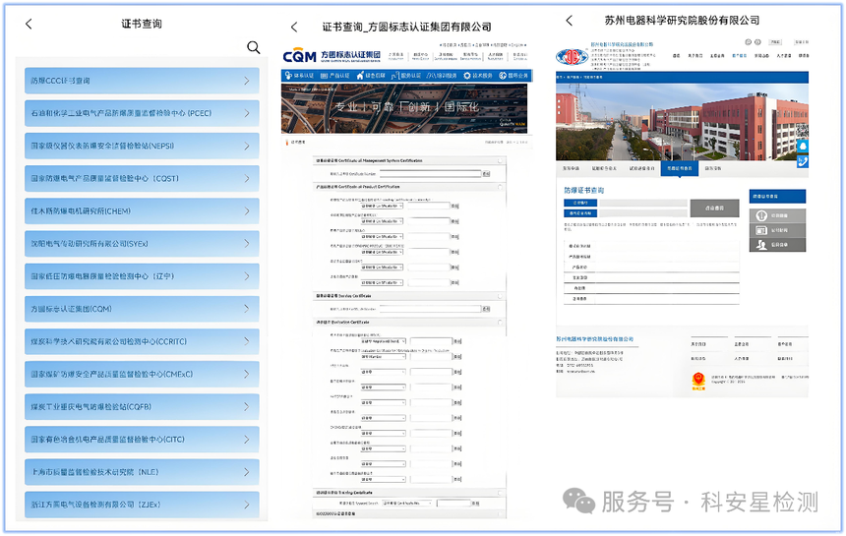This screenshot has height=536, width=846.
Task: Click the 苏州电器科学研究院 globe logo
Action: (573, 56)
